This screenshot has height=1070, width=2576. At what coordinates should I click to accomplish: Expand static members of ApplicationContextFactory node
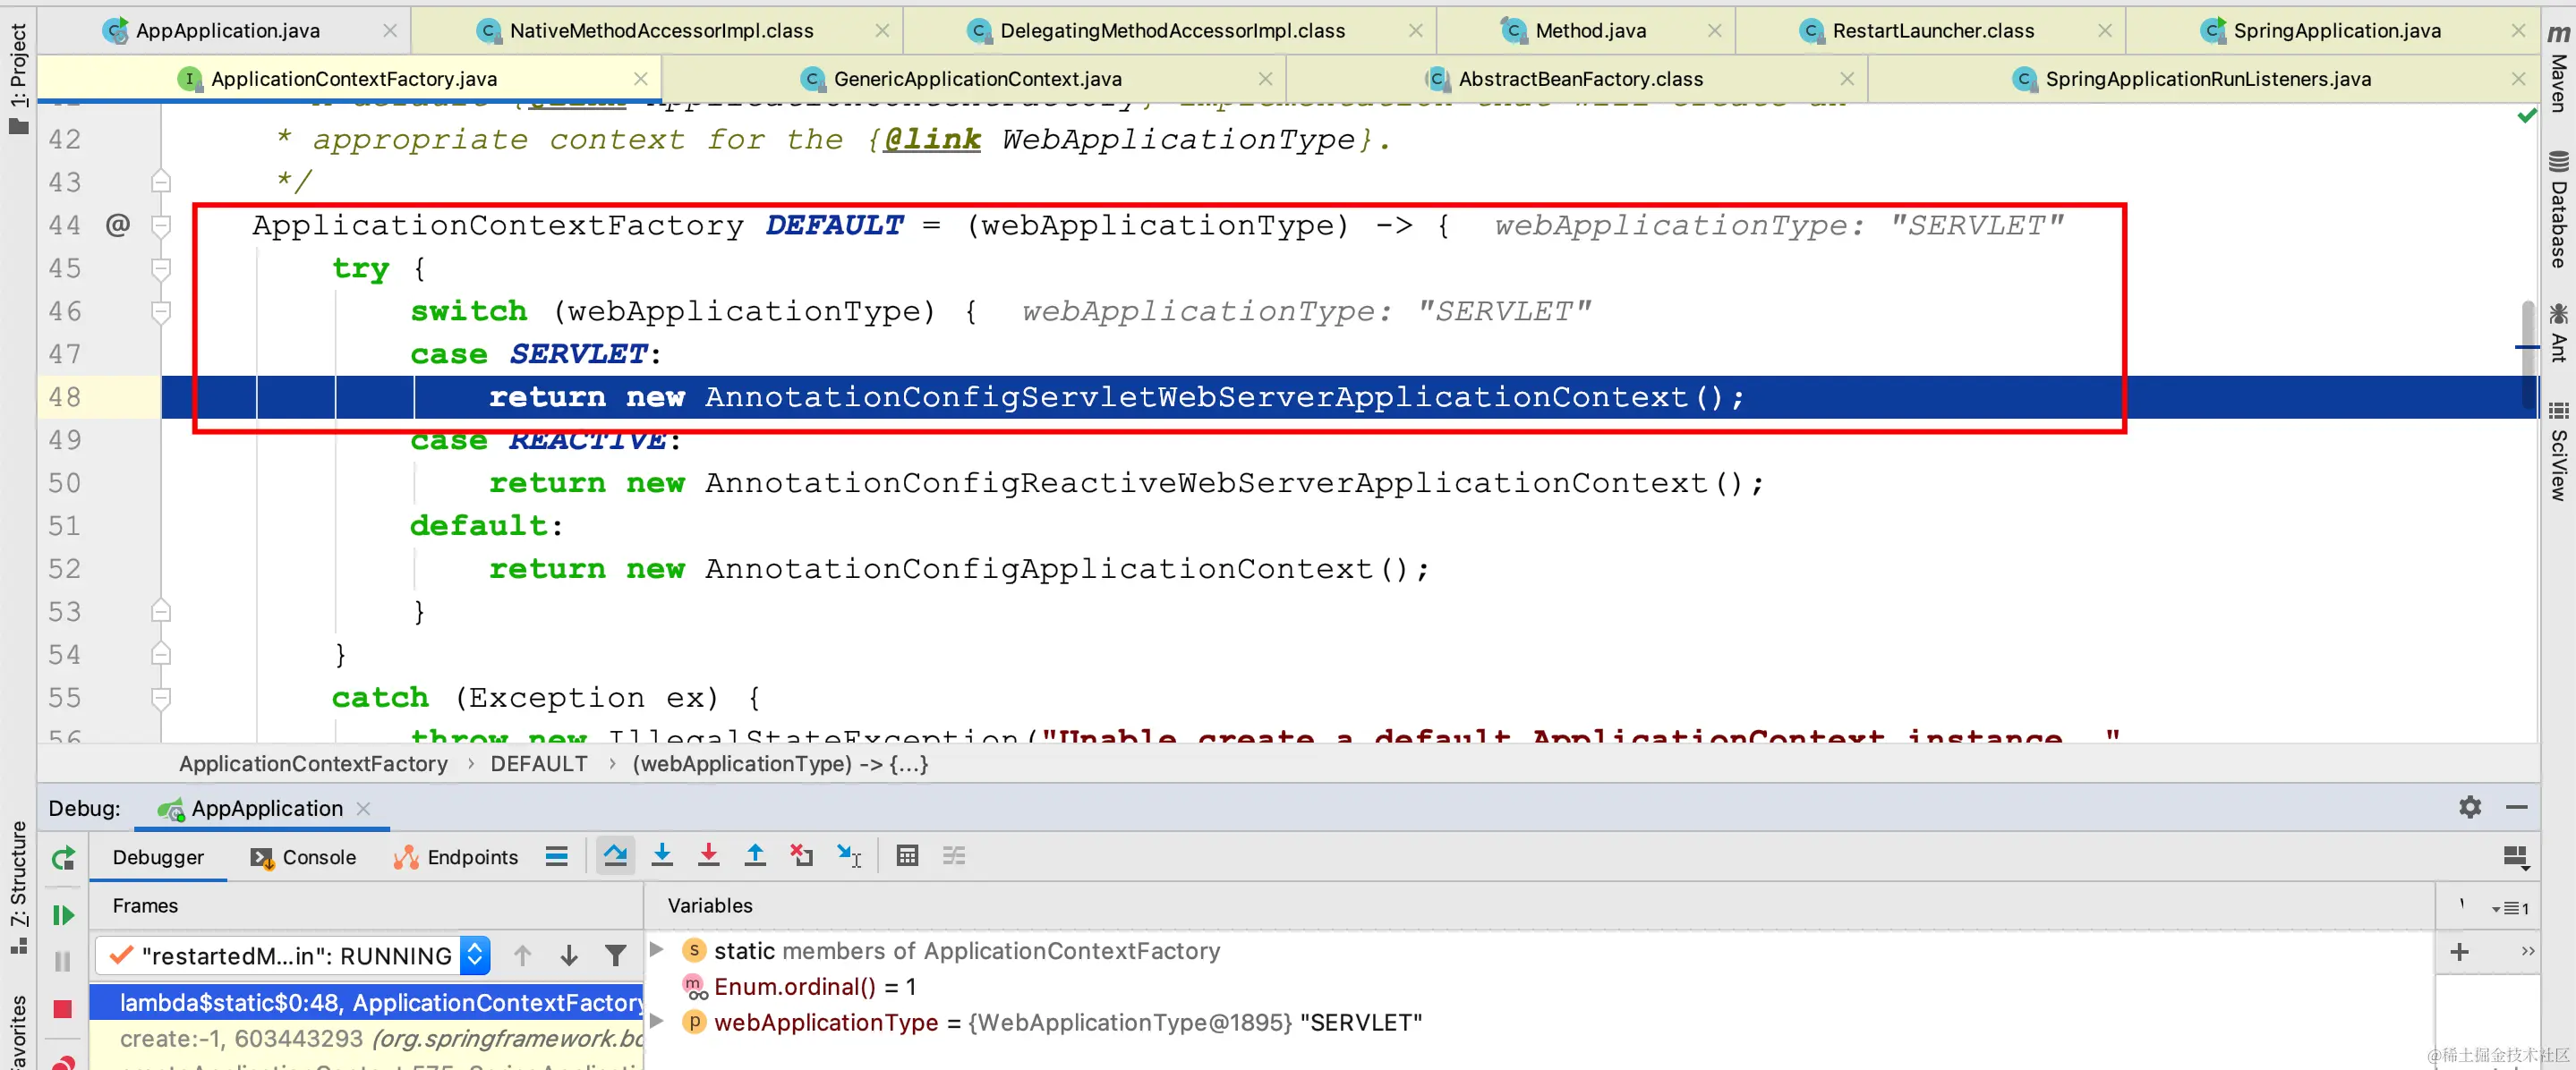tap(657, 949)
